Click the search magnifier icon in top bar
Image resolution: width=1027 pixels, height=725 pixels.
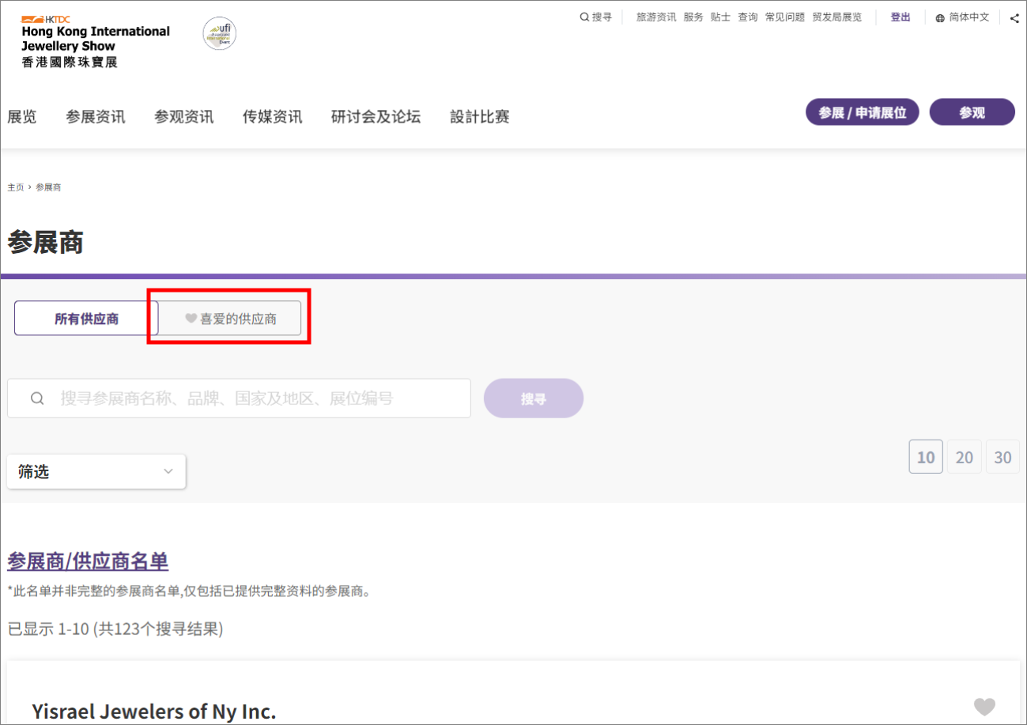pyautogui.click(x=584, y=17)
